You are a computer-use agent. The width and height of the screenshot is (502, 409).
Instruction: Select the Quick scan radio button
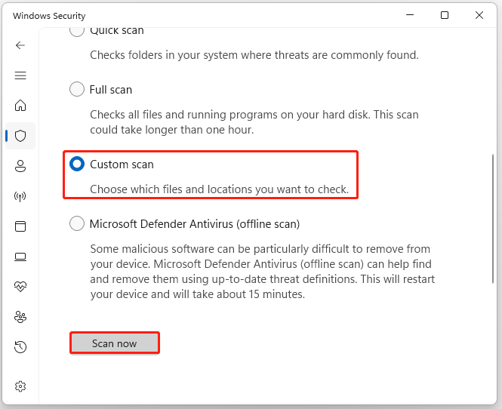77,31
